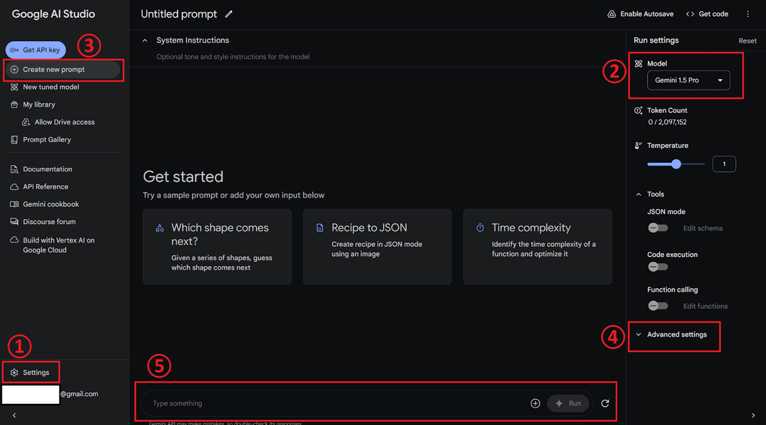
Task: Collapse the Tools section
Action: (638, 194)
